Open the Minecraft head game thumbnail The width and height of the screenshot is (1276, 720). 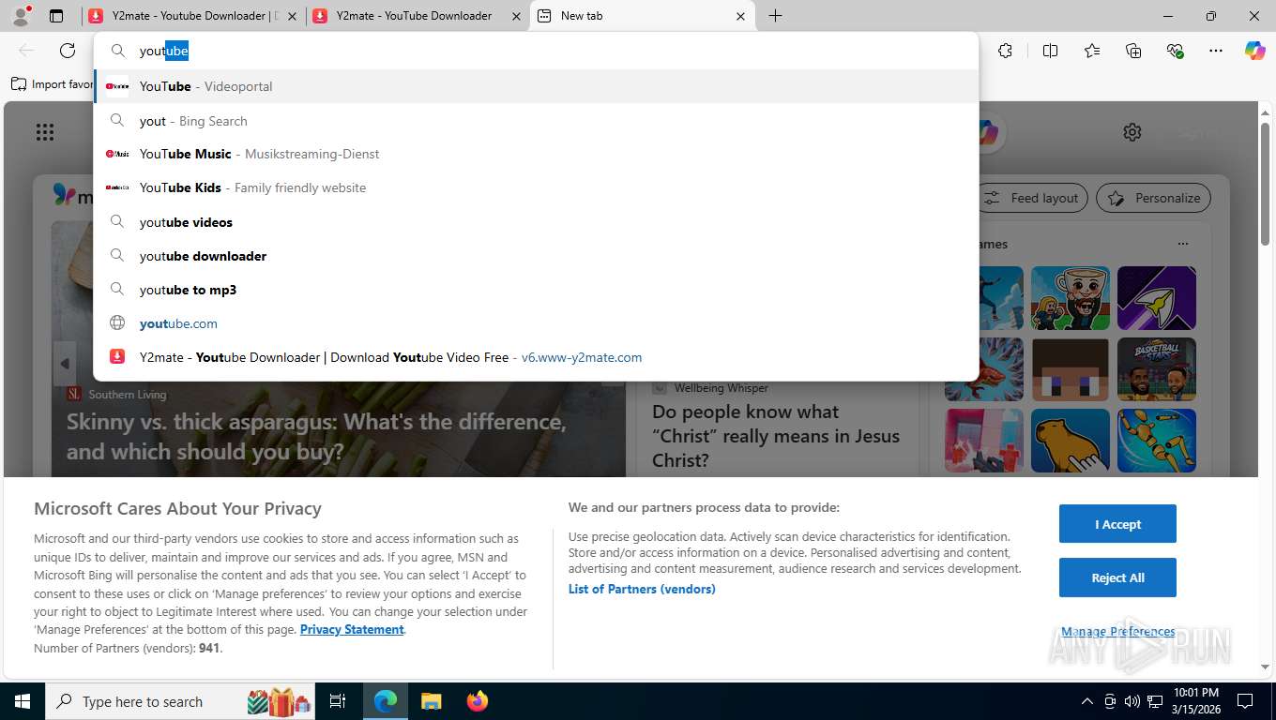point(1071,369)
